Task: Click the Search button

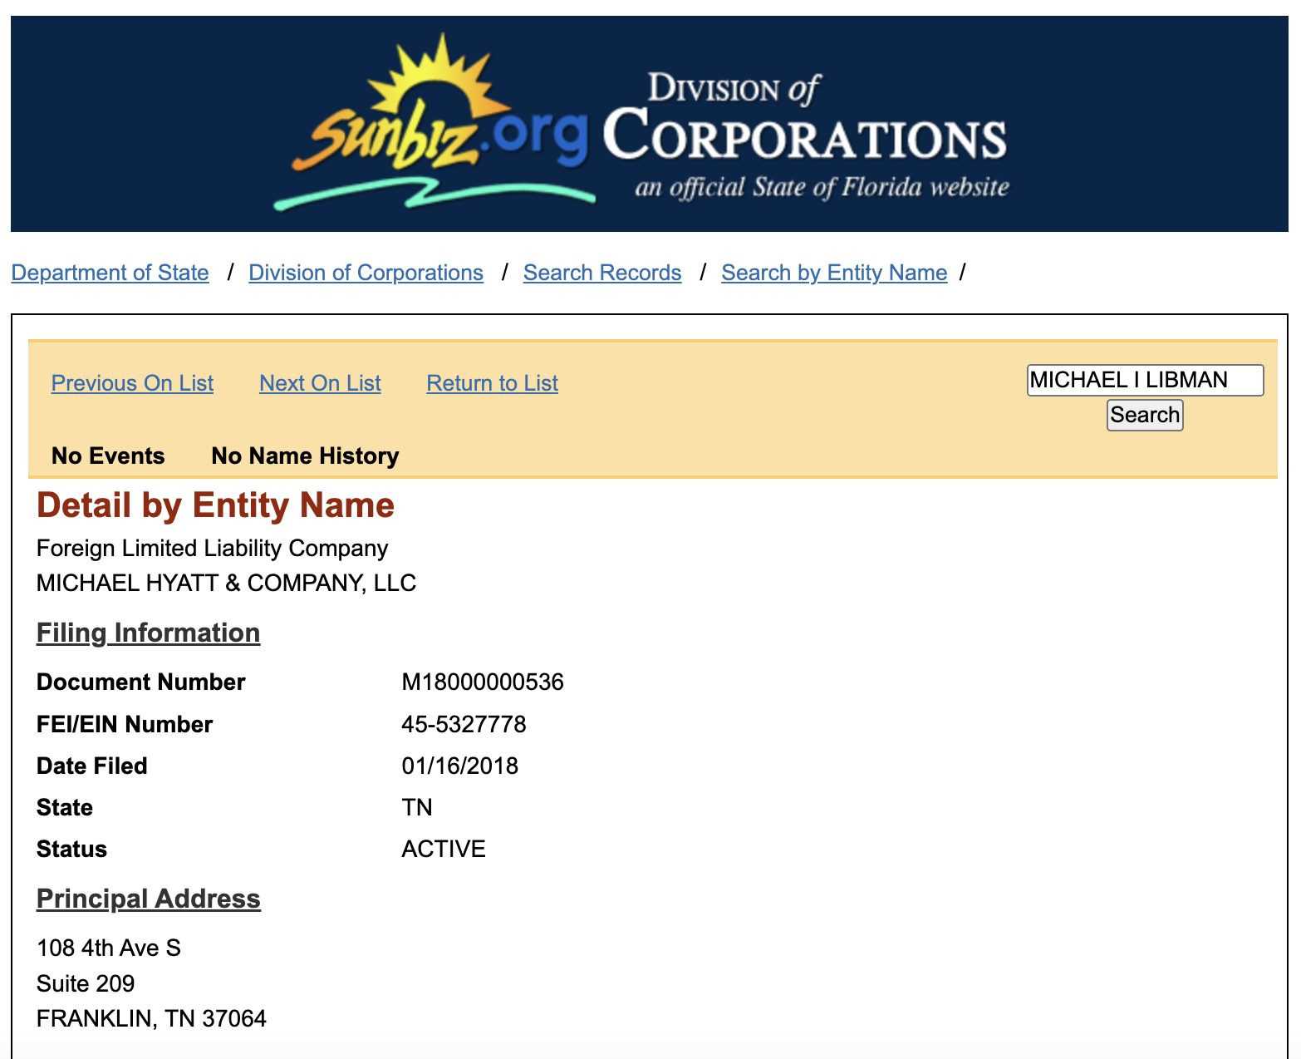Action: click(x=1145, y=415)
